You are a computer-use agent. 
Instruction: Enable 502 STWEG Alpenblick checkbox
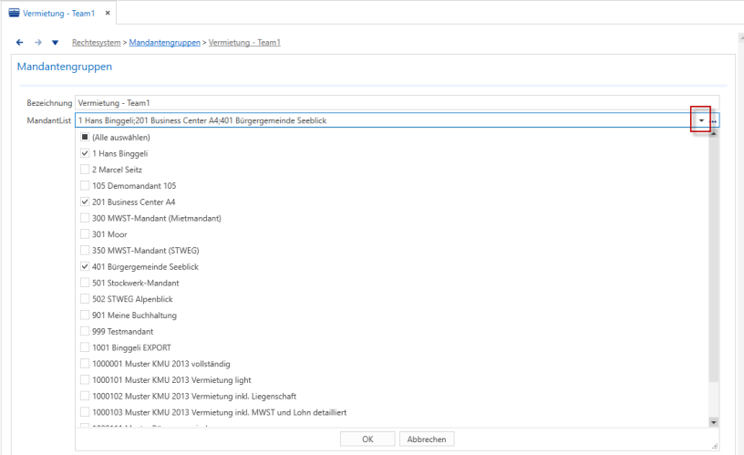click(x=85, y=299)
